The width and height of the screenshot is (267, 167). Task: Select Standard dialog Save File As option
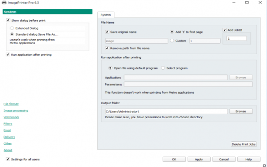pyautogui.click(x=12, y=34)
